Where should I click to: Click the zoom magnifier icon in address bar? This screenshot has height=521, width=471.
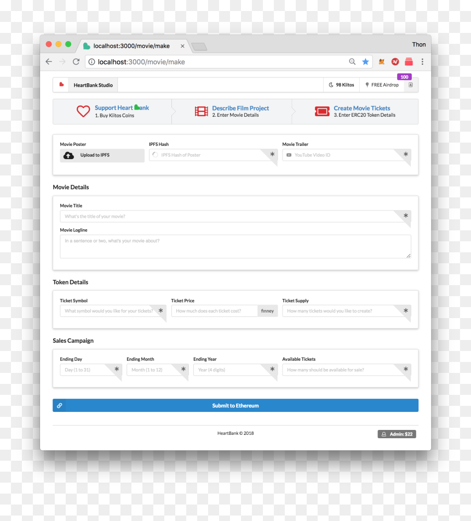point(352,61)
